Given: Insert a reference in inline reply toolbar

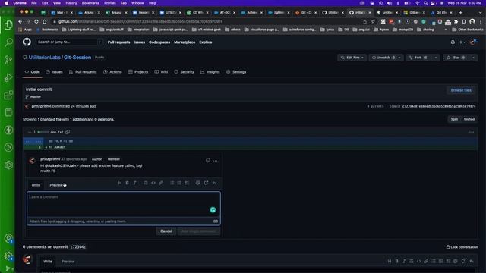Looking at the screenshot, I should coord(206,183).
